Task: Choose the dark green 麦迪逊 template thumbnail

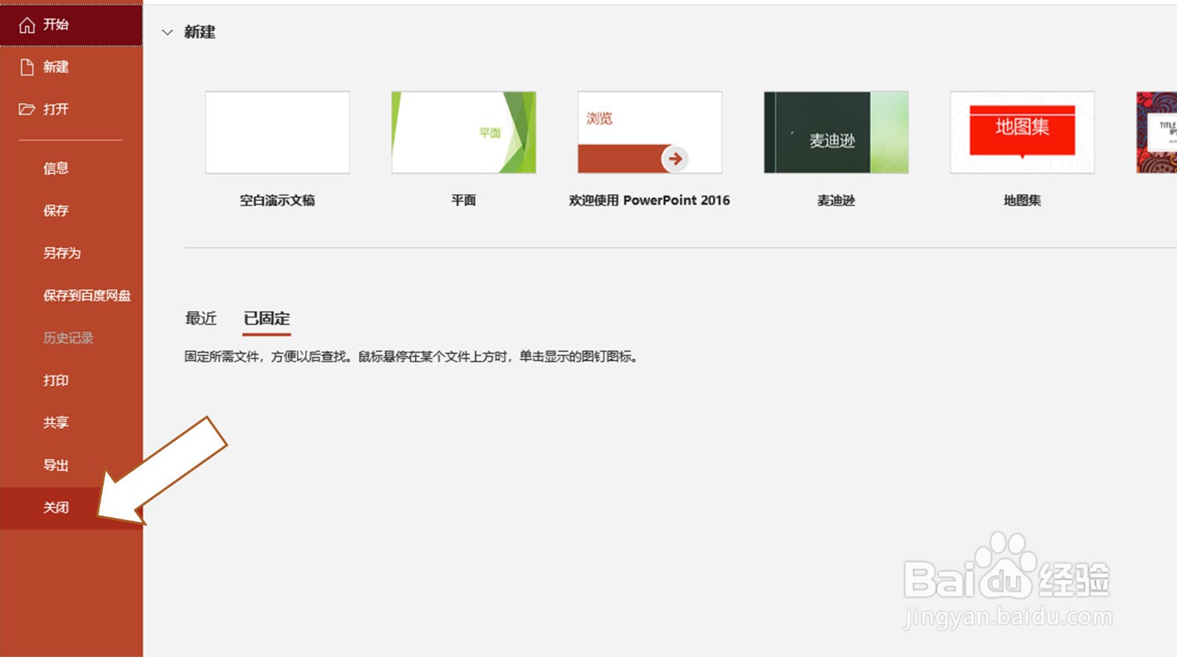Action: pos(836,132)
